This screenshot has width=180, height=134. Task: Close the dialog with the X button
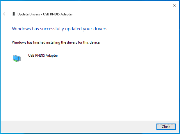(174, 5)
